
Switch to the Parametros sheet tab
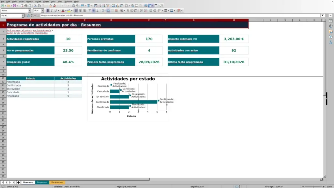[57, 182]
